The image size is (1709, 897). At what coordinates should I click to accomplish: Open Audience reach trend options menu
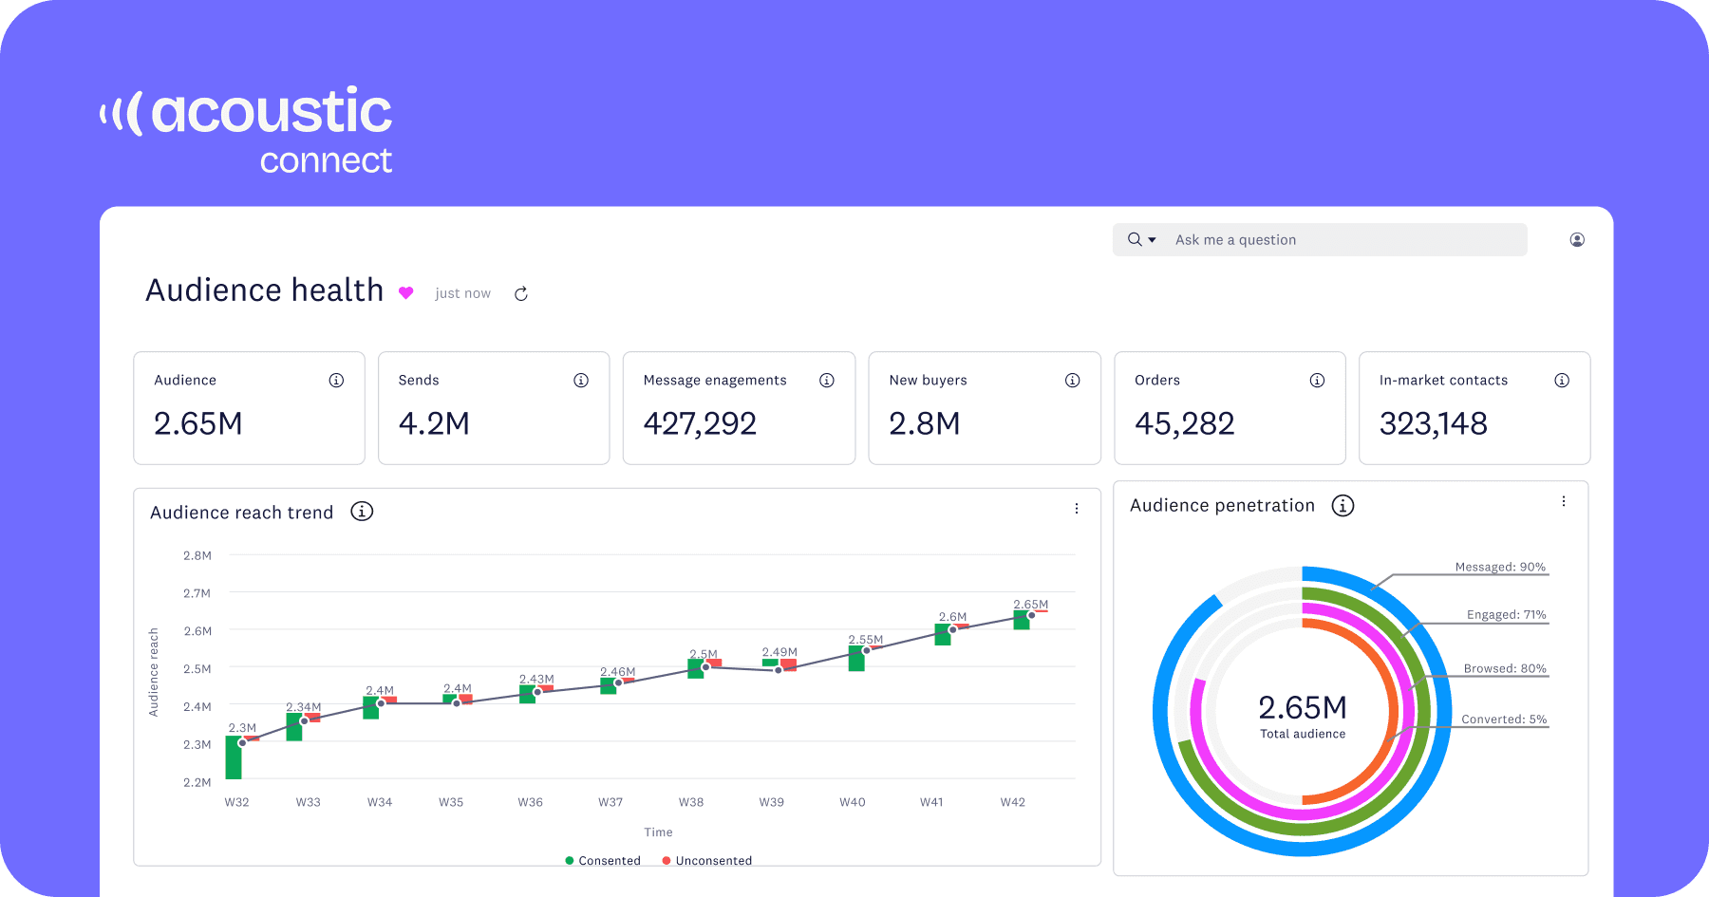[x=1077, y=509]
